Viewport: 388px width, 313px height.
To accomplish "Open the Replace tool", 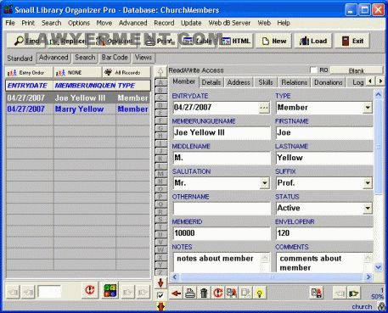I will pyautogui.click(x=67, y=42).
